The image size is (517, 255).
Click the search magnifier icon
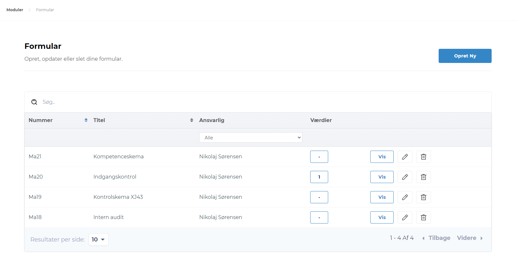pyautogui.click(x=34, y=102)
